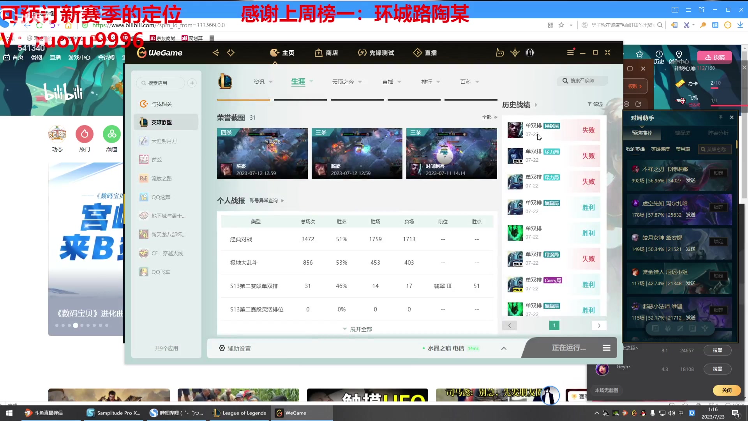Expand server selector up-chevron
748x421 pixels.
tap(504, 348)
